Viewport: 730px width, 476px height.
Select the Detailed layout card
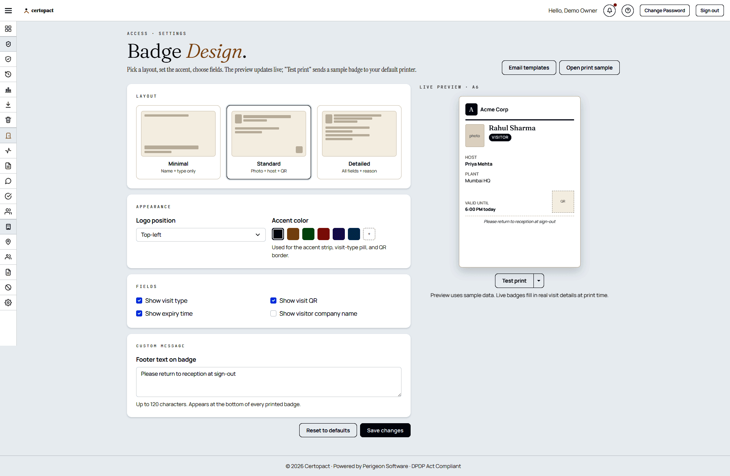[x=359, y=142]
